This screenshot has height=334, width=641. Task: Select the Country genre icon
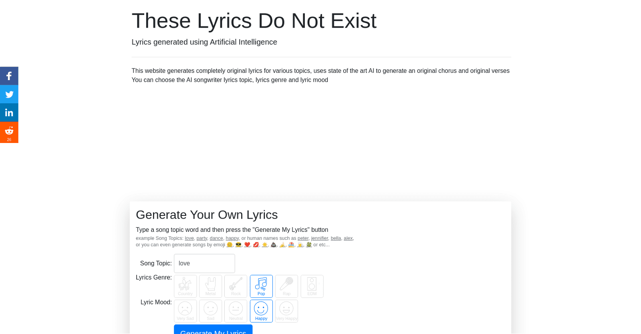[x=185, y=286]
